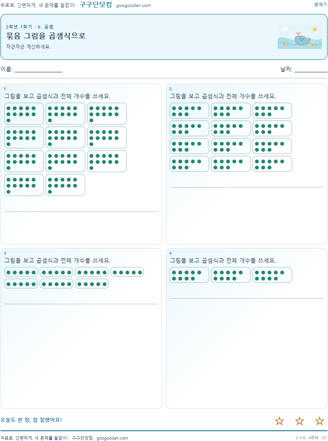Click the answer line in problem 3
The width and height of the screenshot is (328, 441).
81,304
